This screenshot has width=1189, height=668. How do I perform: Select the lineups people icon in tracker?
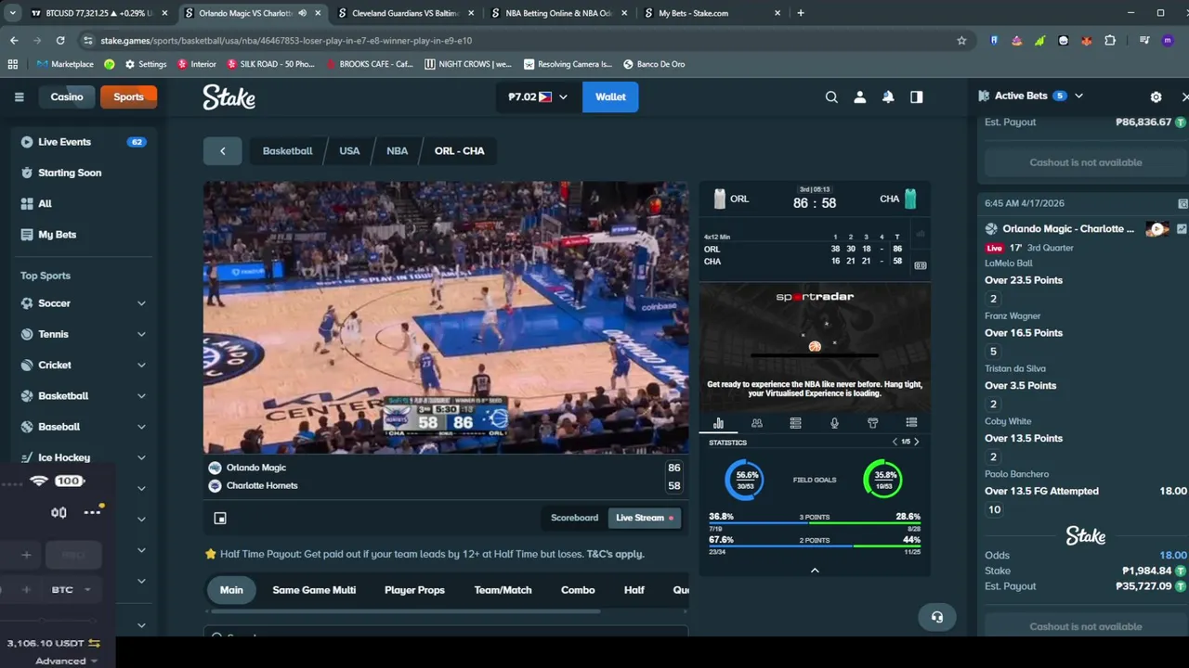(x=757, y=423)
